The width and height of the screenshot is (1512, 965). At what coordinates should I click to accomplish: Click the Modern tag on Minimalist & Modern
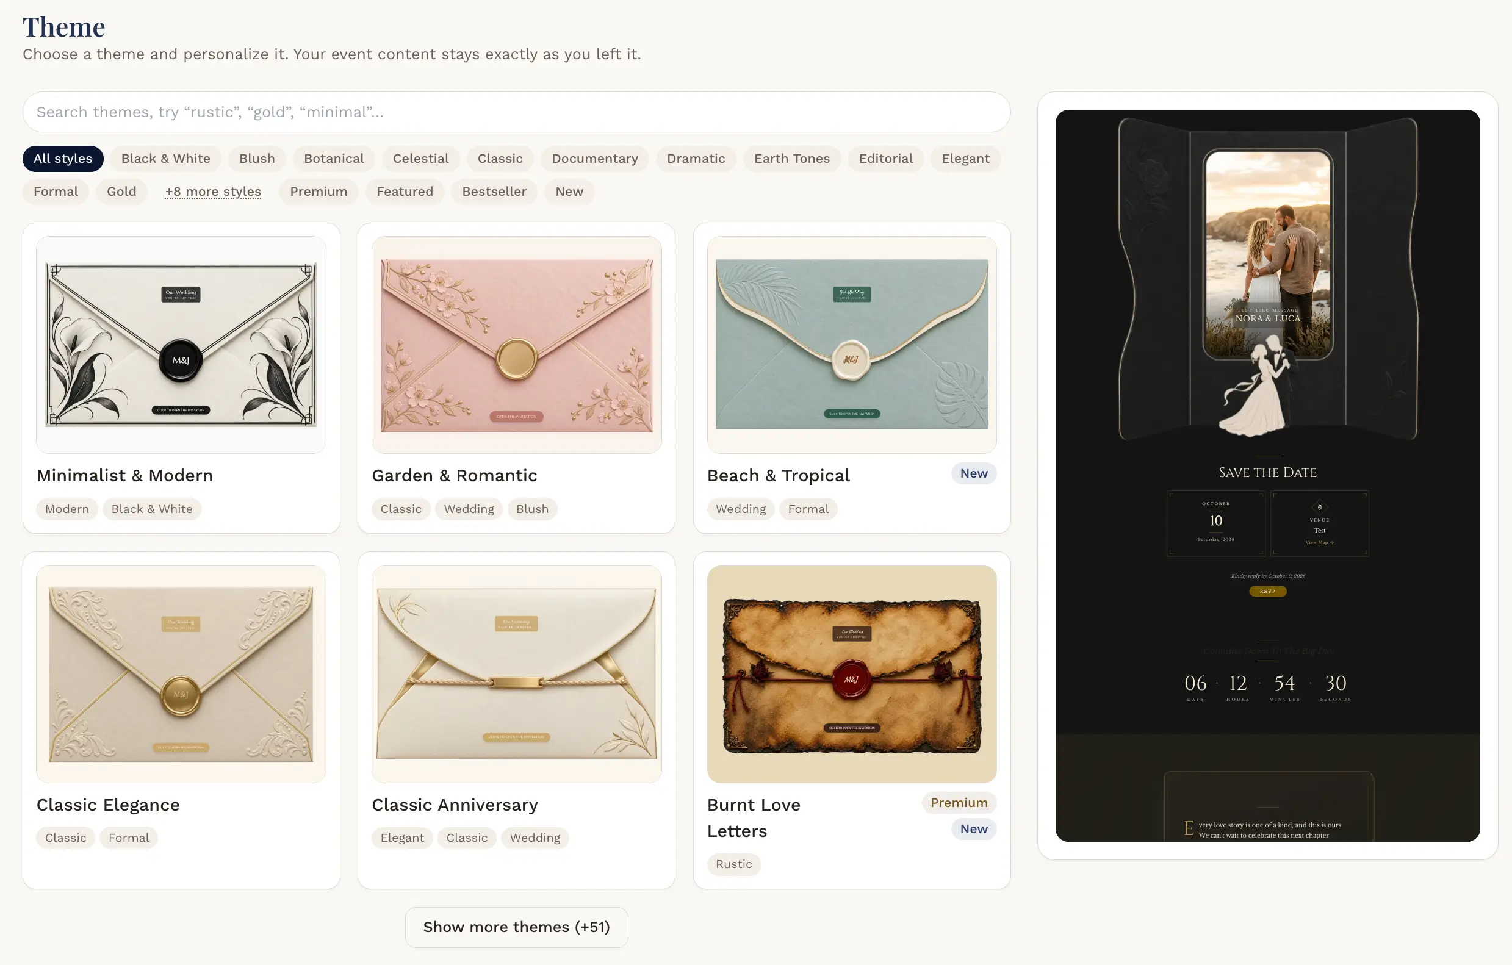(x=67, y=509)
